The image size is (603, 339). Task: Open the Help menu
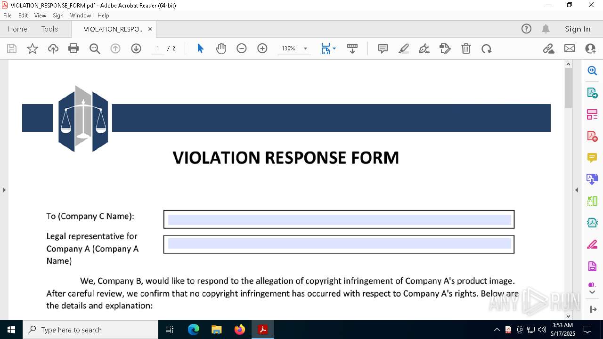click(x=103, y=16)
